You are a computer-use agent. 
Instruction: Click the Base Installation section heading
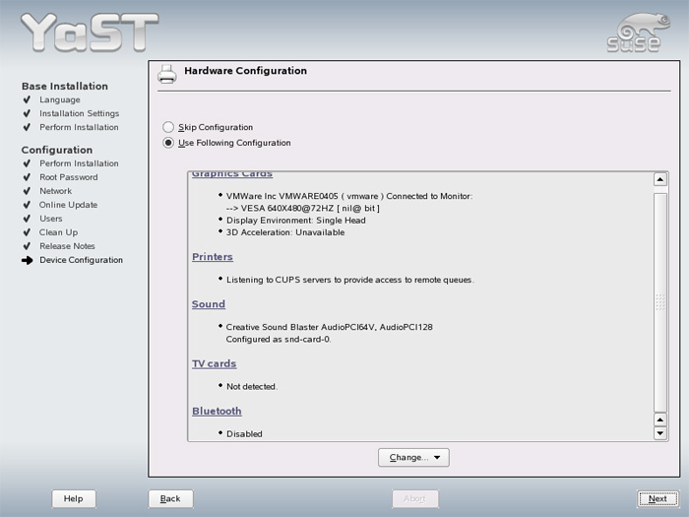coord(65,87)
